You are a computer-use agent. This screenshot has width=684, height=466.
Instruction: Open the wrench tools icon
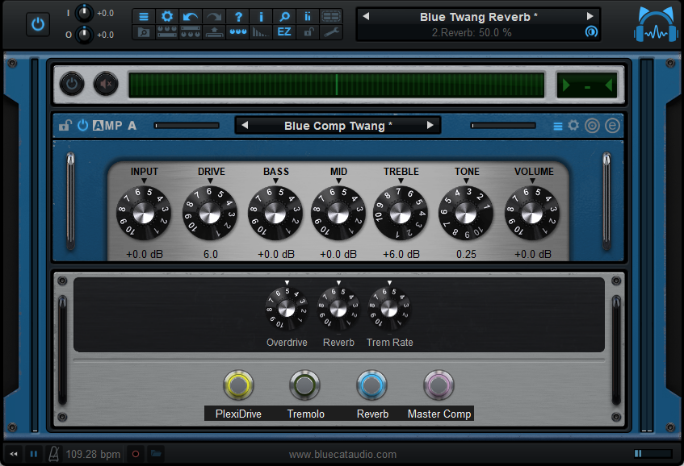coord(331,32)
